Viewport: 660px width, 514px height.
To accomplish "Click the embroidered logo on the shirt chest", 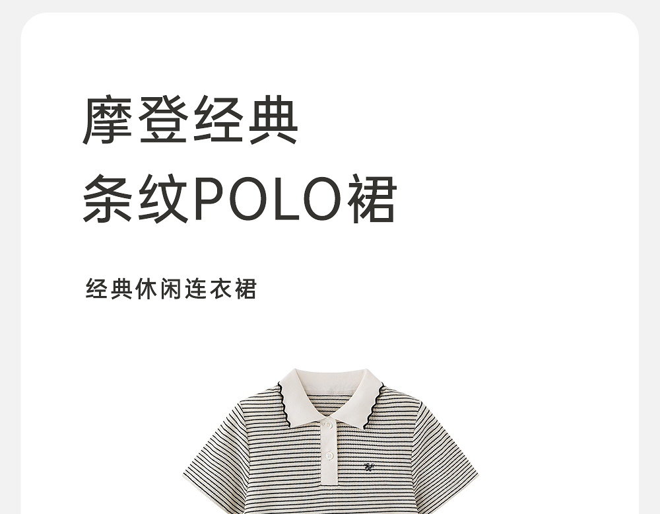I will pyautogui.click(x=370, y=466).
